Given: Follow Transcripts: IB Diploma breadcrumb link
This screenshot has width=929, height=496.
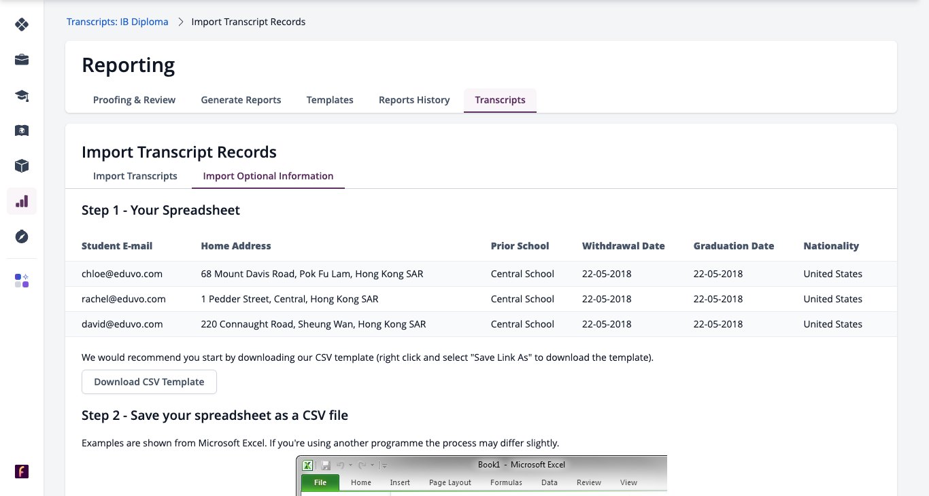Looking at the screenshot, I should pyautogui.click(x=117, y=22).
